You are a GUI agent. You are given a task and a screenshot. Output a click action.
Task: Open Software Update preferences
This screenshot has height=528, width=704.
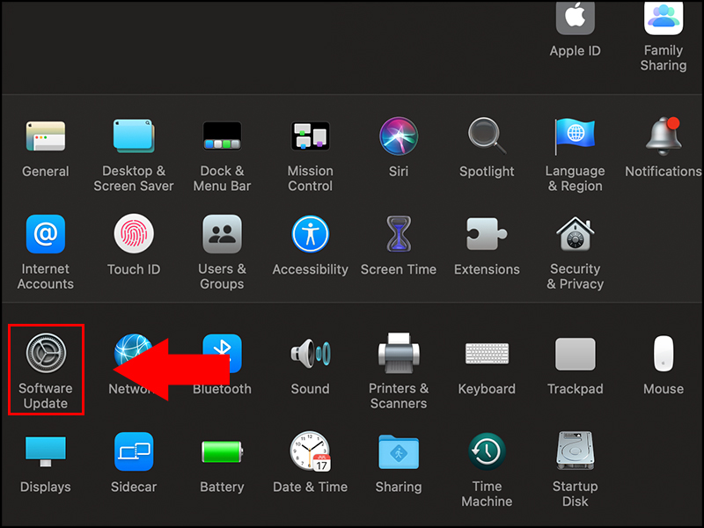pyautogui.click(x=46, y=352)
